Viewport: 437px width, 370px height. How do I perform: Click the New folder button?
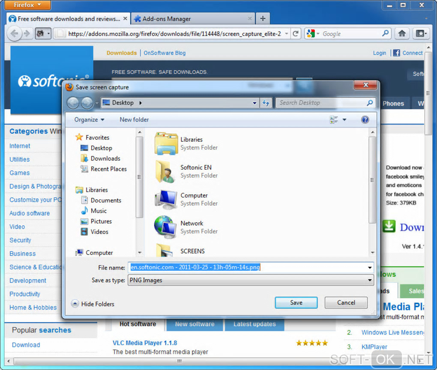click(134, 119)
